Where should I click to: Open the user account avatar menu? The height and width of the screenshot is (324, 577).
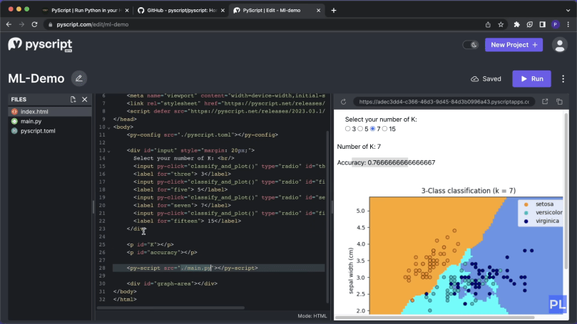[560, 45]
